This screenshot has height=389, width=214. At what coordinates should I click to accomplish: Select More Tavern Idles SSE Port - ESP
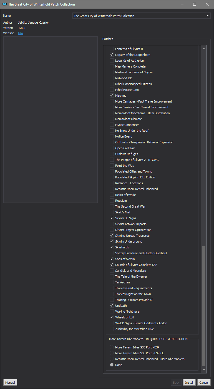tap(112, 347)
